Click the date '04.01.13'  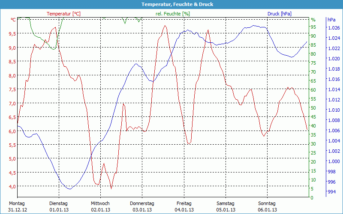click(x=184, y=210)
